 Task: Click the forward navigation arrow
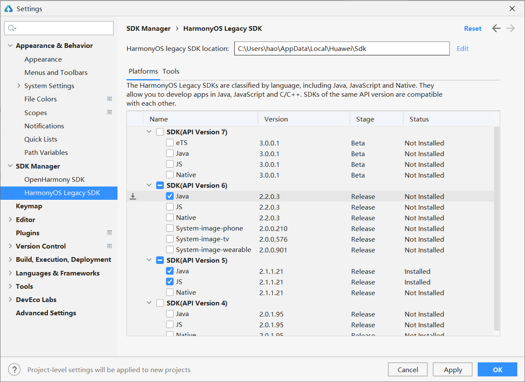click(x=510, y=29)
